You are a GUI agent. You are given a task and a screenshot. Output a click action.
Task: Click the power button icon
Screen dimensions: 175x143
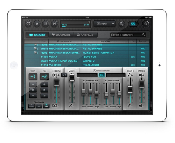point(146,24)
